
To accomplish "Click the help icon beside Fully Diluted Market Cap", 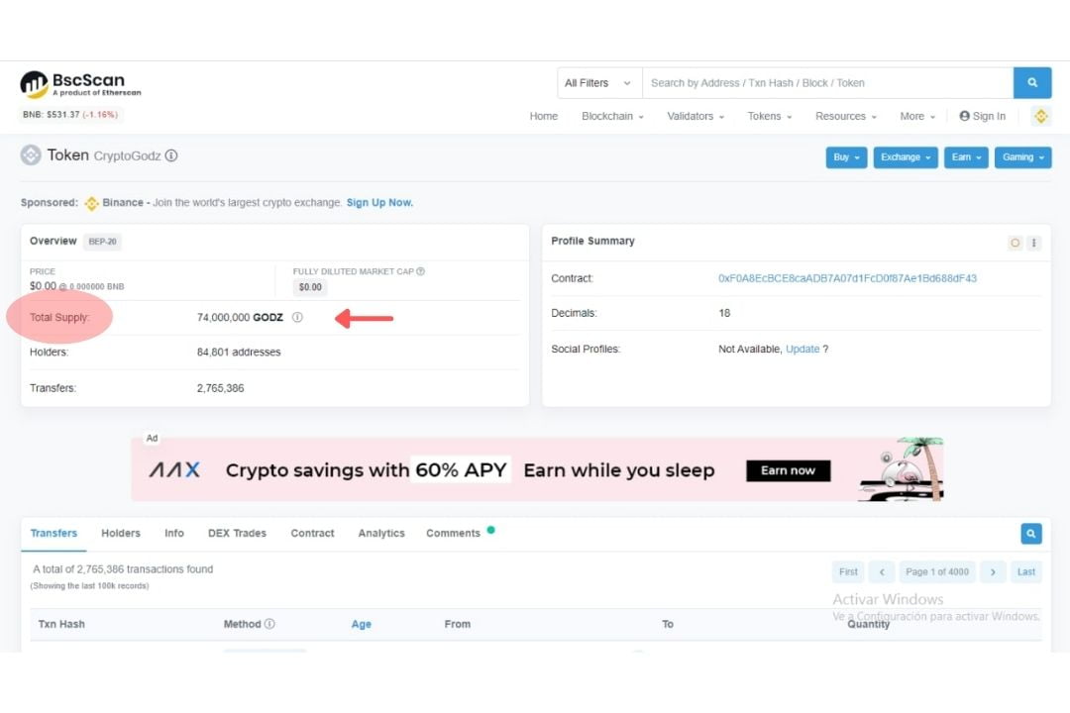I will pos(420,271).
